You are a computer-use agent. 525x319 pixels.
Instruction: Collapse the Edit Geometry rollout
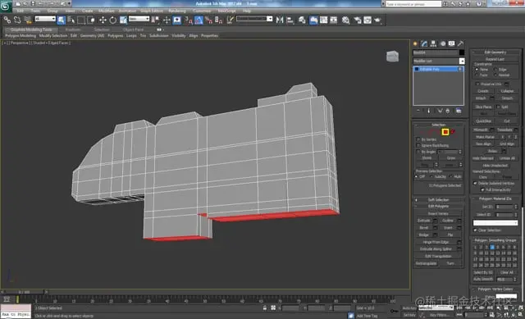coord(495,52)
